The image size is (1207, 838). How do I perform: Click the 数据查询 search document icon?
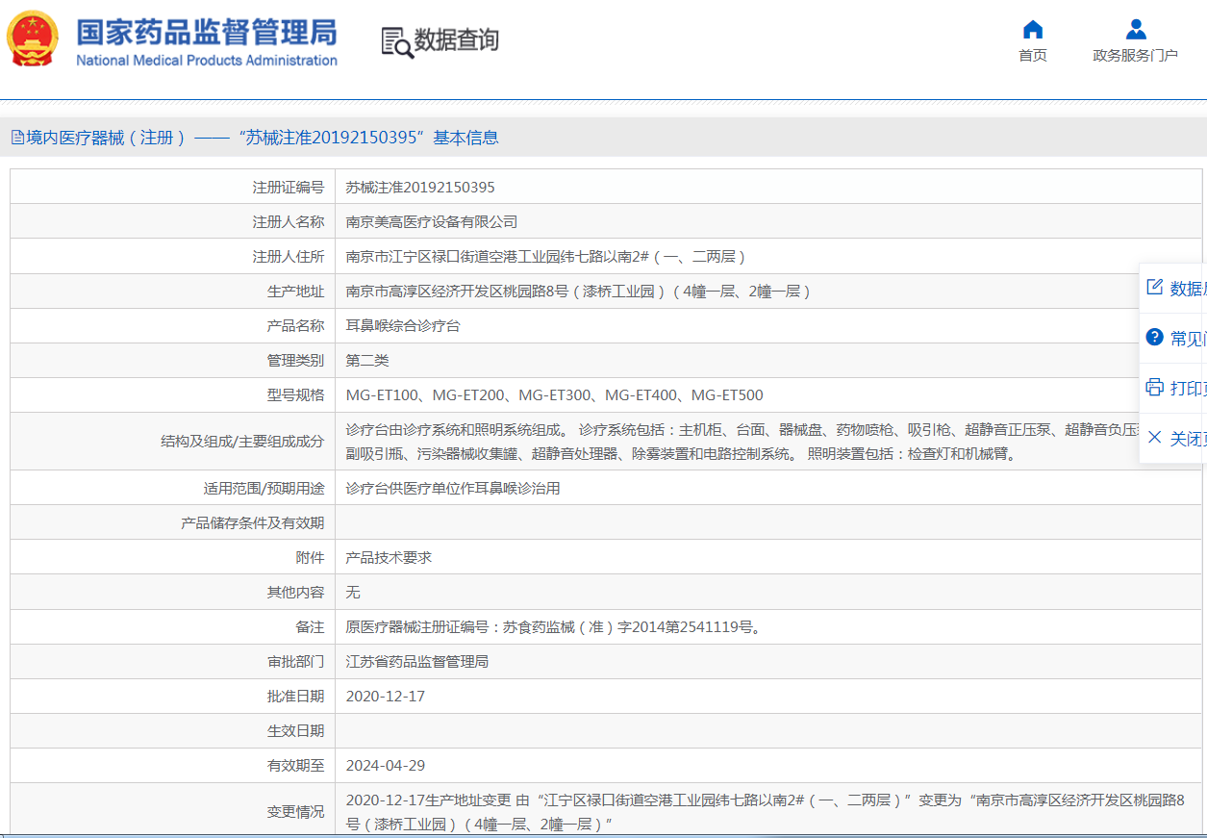[396, 42]
